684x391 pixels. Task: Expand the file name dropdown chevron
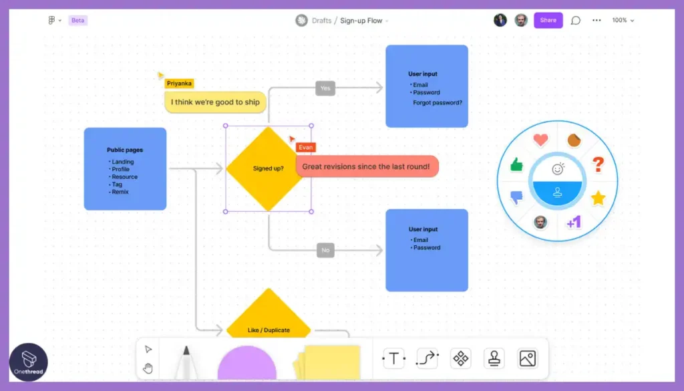(x=387, y=21)
